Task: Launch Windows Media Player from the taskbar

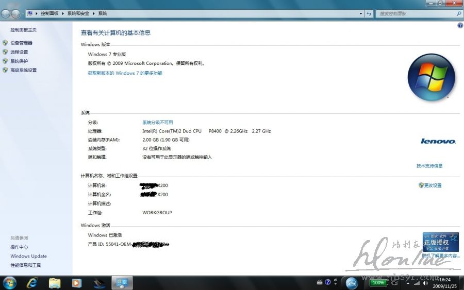Action: click(77, 283)
